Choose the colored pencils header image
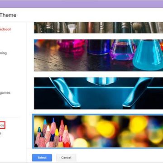 tap(98, 131)
